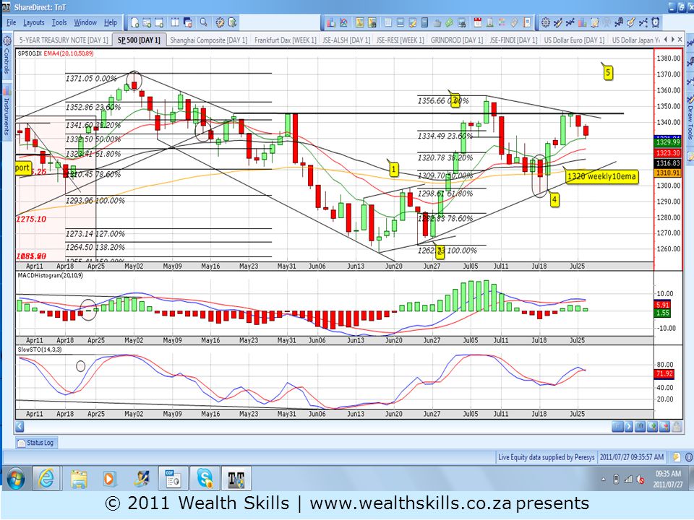The image size is (694, 520).
Task: Open the Tools menu
Action: coord(59,22)
